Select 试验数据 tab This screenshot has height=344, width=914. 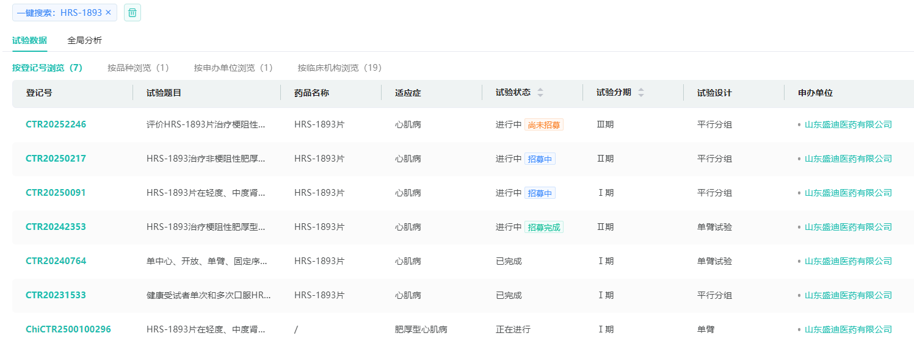point(29,41)
